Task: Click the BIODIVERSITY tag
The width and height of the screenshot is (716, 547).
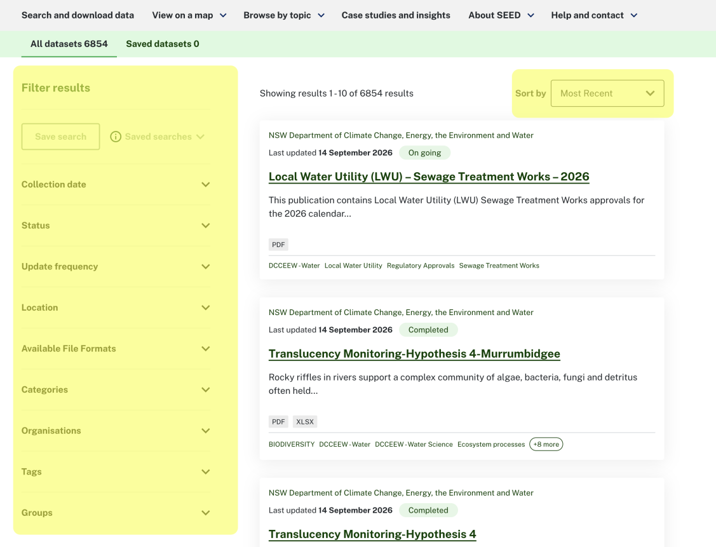Action: coord(292,444)
